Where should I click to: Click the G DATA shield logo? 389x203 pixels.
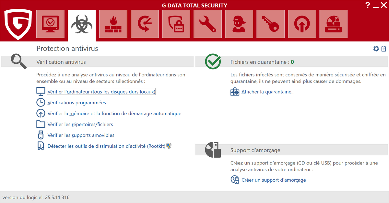pyautogui.click(x=18, y=24)
